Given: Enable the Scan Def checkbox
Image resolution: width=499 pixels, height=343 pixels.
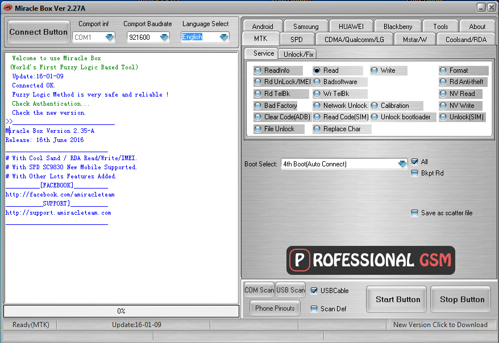Looking at the screenshot, I should point(314,309).
